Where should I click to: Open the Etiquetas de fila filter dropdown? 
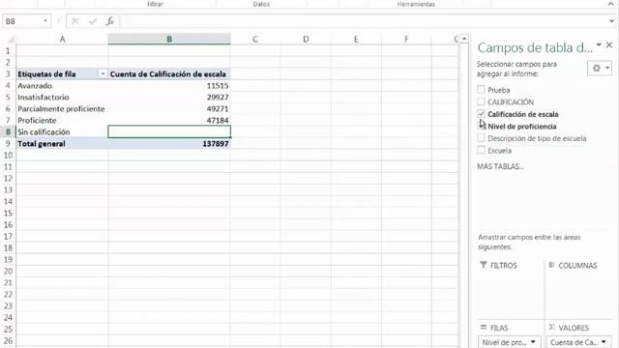click(103, 73)
